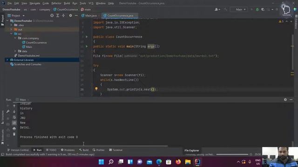Open the Terminal tool window
This screenshot has height=167, width=298.
pyautogui.click(x=115, y=150)
